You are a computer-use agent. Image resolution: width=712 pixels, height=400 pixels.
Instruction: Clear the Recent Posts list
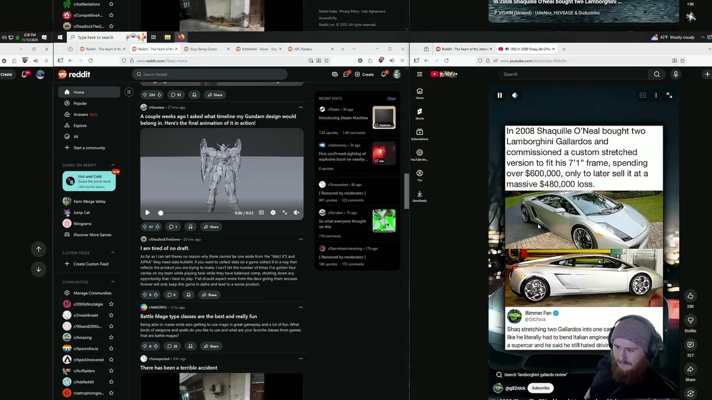[x=391, y=98]
